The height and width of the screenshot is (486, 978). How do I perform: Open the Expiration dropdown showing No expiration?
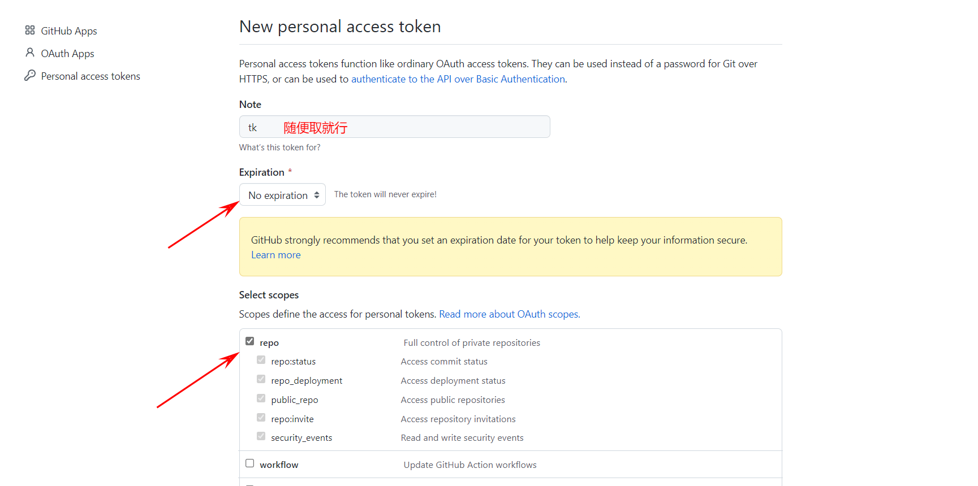[x=282, y=194]
